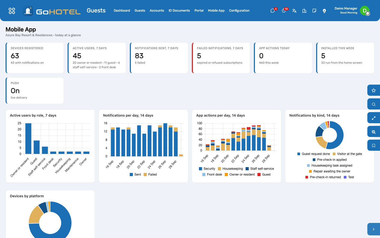Expand the right-arrow side panel button
The image size is (380, 238).
point(374,229)
